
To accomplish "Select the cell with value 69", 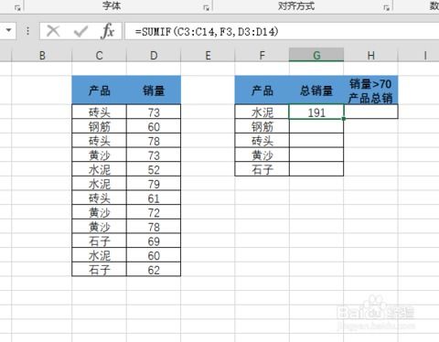I will tap(154, 240).
